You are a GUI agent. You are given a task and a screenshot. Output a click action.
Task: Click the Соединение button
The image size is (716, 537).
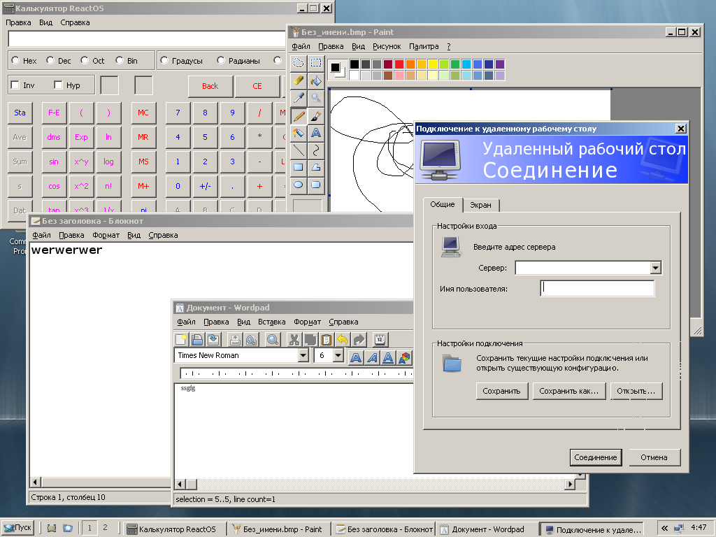pyautogui.click(x=596, y=457)
